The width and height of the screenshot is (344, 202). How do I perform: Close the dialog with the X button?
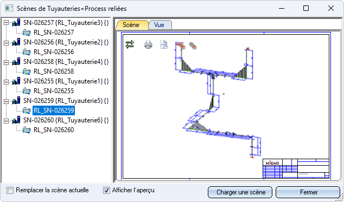pyautogui.click(x=331, y=8)
